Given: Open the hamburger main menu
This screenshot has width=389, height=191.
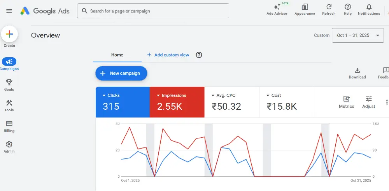Looking at the screenshot, I should [x=9, y=11].
